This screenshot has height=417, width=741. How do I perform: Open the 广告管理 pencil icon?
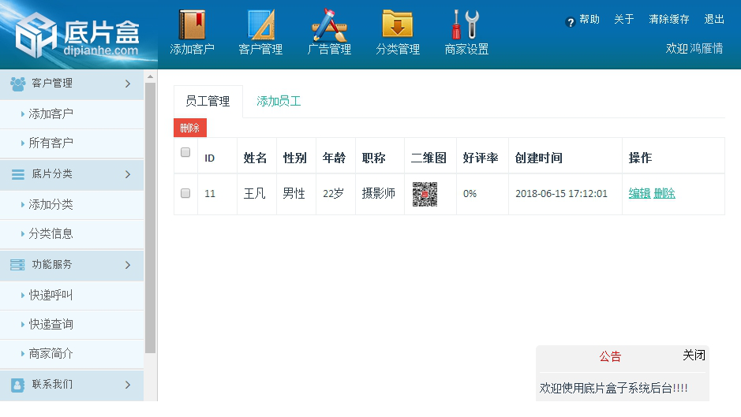point(329,24)
